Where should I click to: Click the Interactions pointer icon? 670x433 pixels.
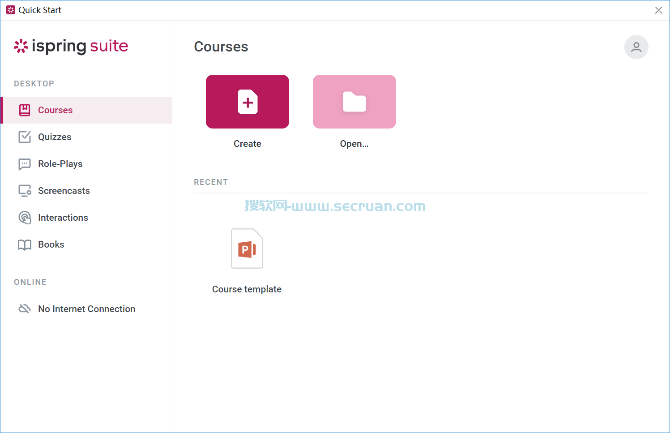[25, 218]
